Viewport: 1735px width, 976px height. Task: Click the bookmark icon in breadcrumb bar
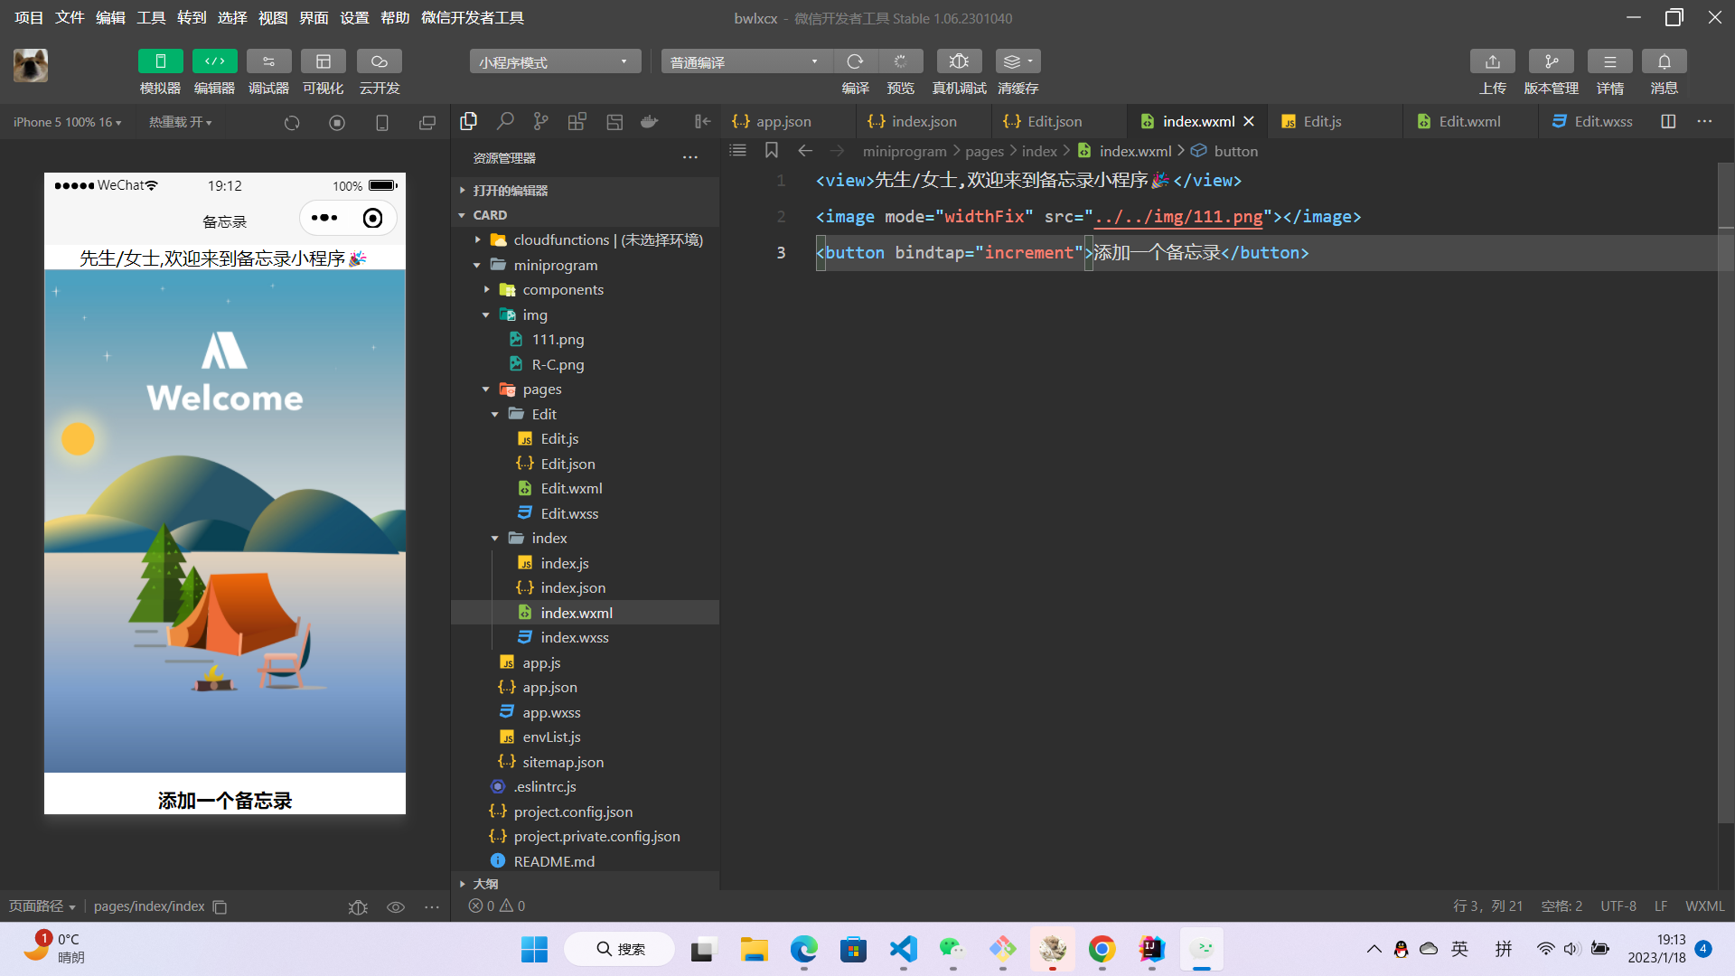(x=771, y=151)
